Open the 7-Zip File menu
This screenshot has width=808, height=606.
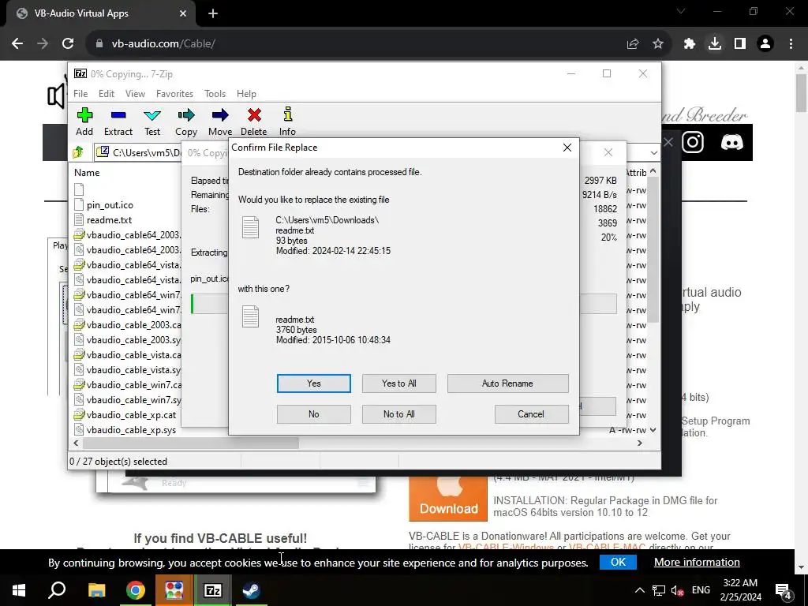[80, 94]
